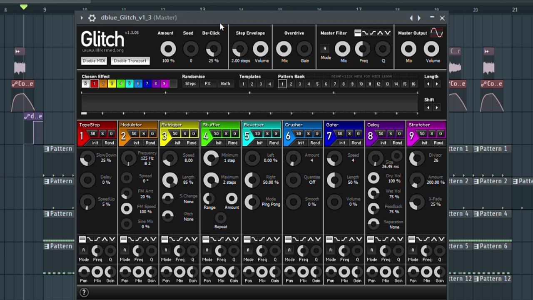
Task: Choose the red effect 1 swatch
Action: click(x=94, y=84)
